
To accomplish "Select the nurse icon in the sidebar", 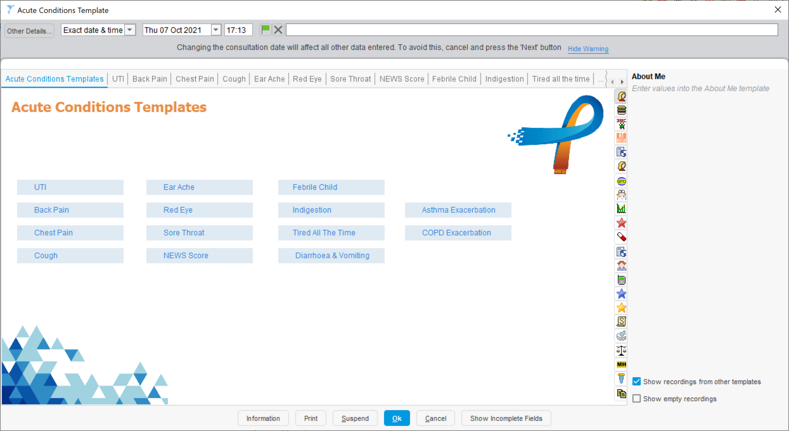I will pyautogui.click(x=621, y=195).
